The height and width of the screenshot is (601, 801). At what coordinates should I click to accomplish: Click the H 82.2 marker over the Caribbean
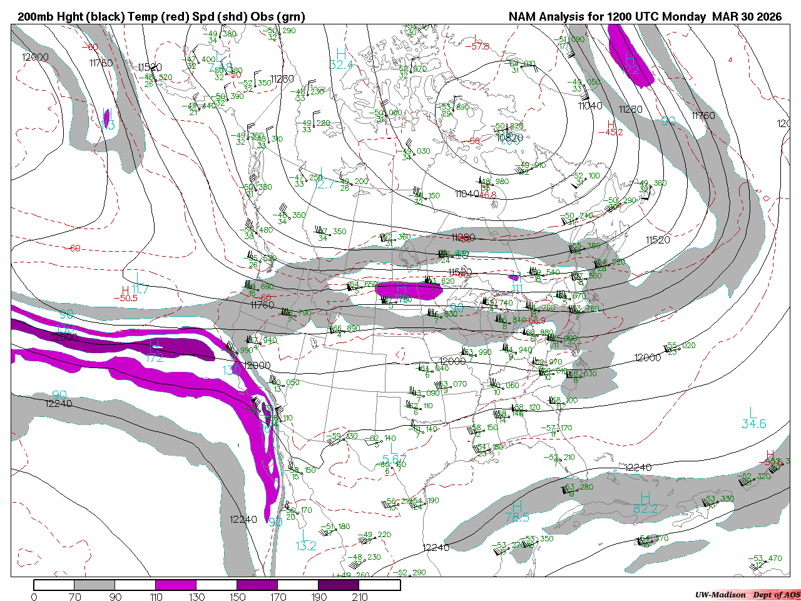tap(646, 503)
